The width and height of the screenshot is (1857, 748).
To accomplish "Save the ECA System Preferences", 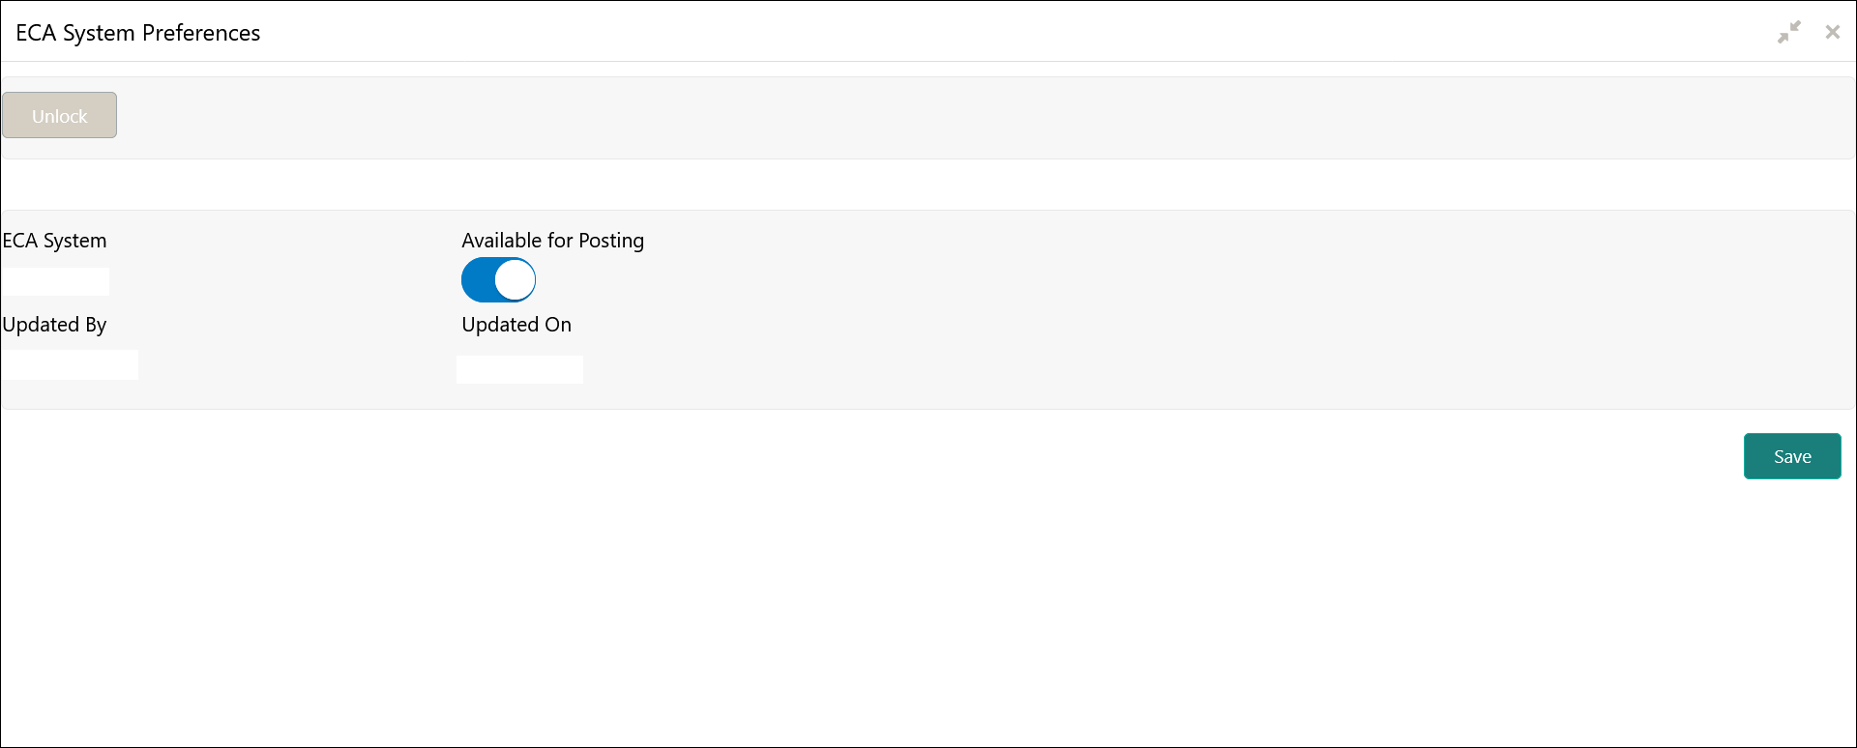I will click(x=1792, y=456).
